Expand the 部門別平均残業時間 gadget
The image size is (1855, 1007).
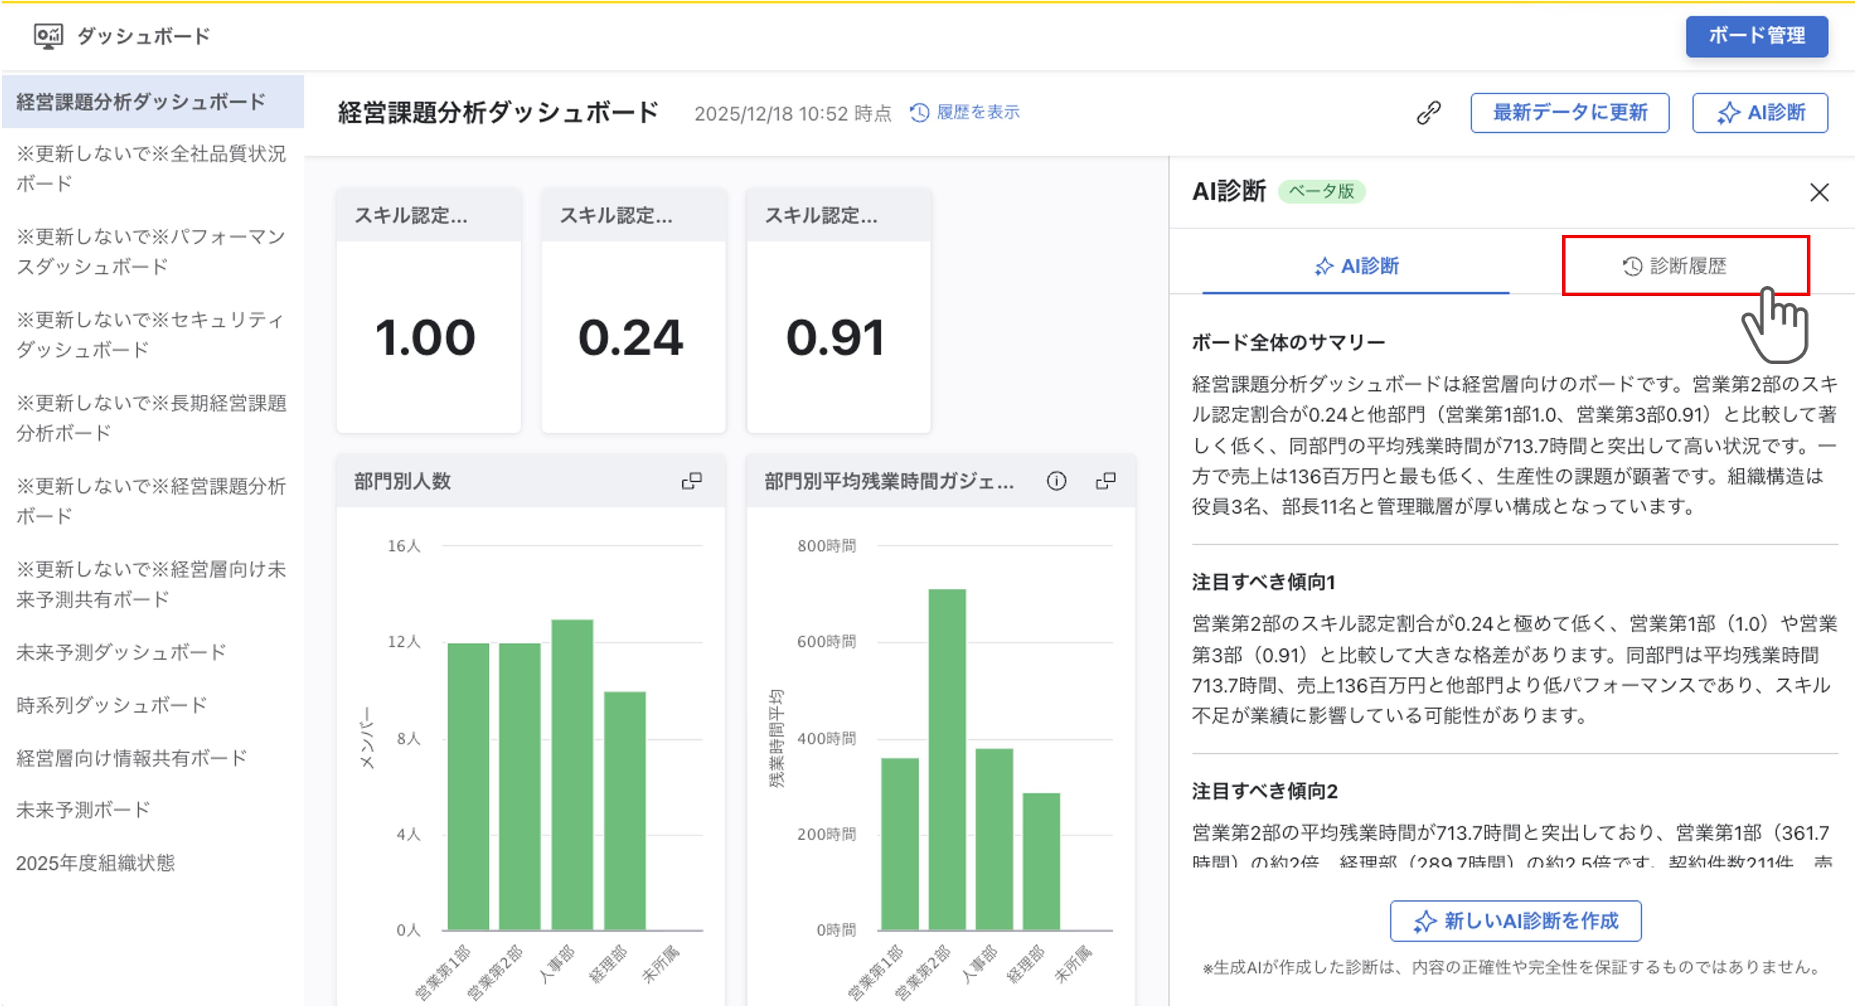pyautogui.click(x=1105, y=481)
